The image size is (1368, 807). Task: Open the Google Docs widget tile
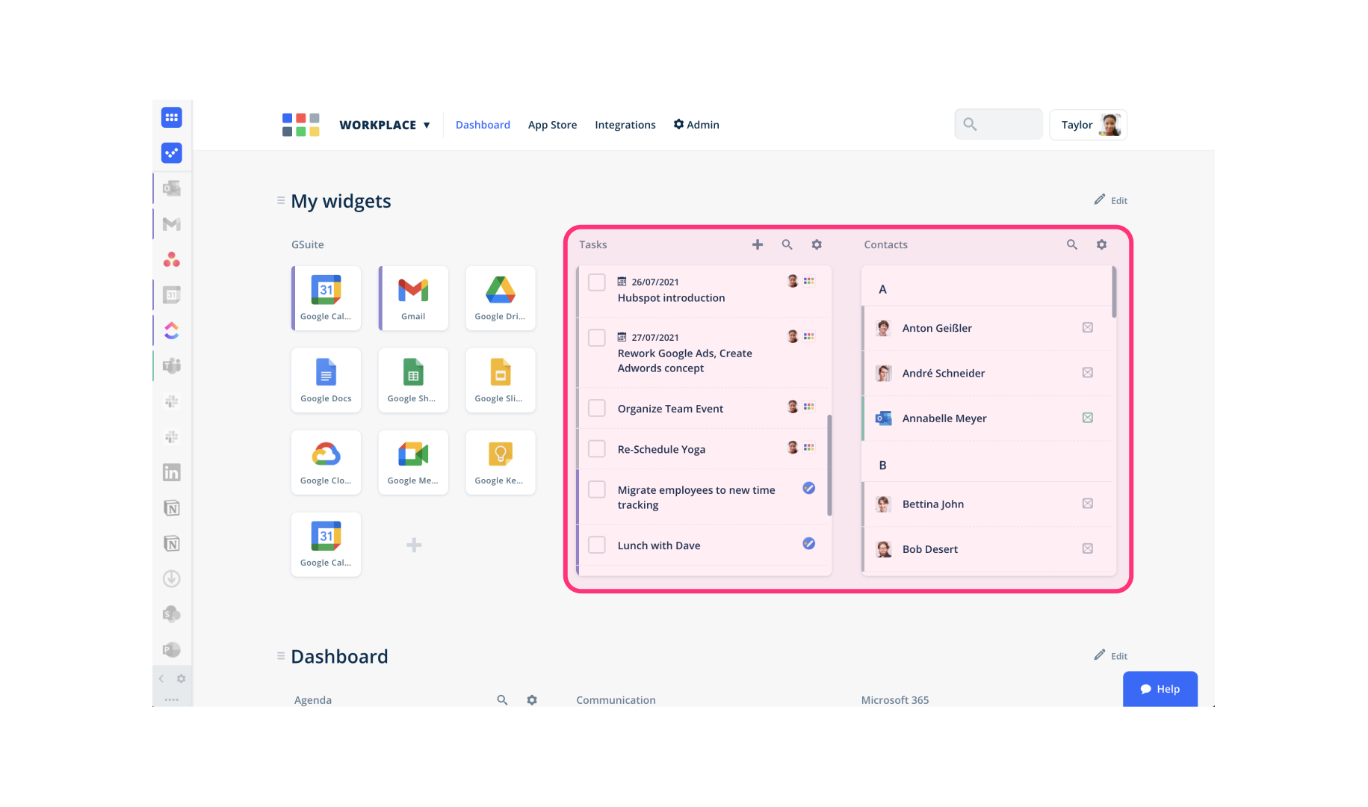coord(326,380)
